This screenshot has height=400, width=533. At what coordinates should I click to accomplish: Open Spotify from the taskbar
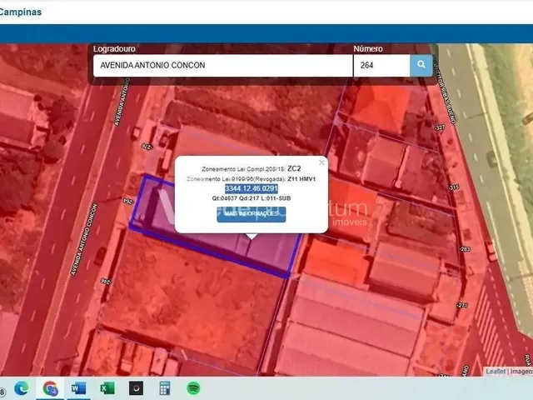tap(193, 388)
